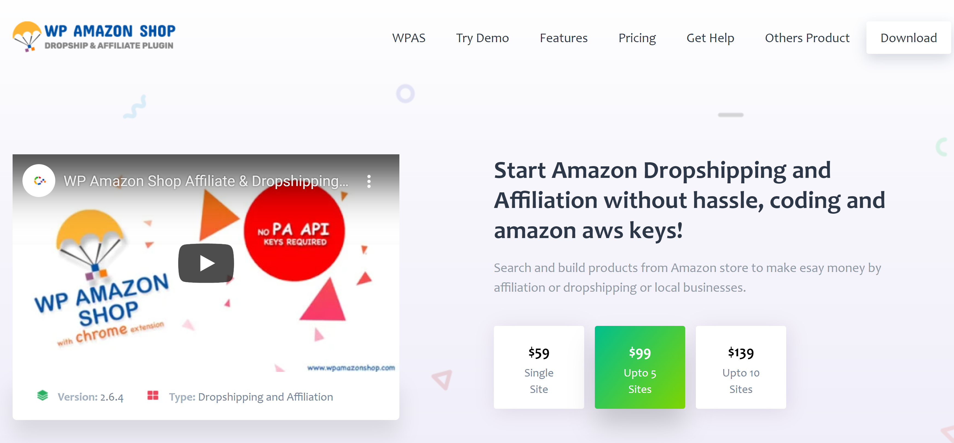This screenshot has width=954, height=443.
Task: Click the YouTube channel avatar icon
Action: pos(39,181)
